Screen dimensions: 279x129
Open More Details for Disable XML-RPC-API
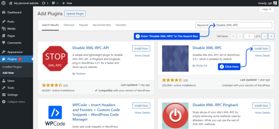coord(142,56)
